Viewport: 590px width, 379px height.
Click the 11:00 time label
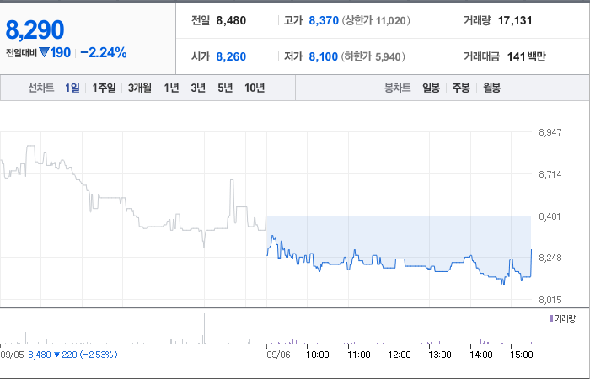pyautogui.click(x=359, y=355)
